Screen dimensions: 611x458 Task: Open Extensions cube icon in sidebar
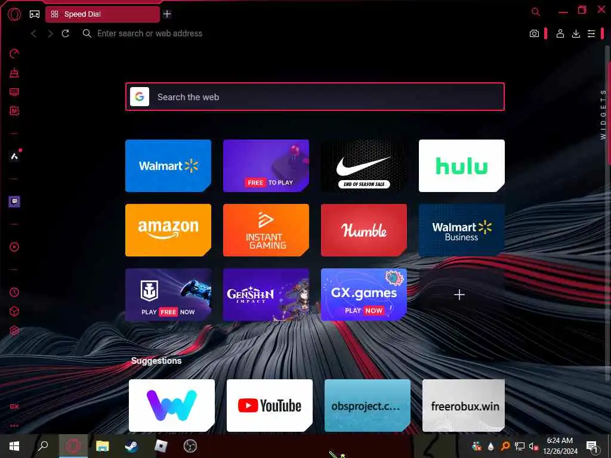tap(14, 311)
